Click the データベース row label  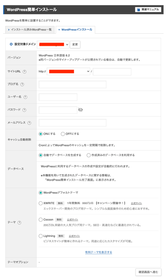[x=15, y=169]
